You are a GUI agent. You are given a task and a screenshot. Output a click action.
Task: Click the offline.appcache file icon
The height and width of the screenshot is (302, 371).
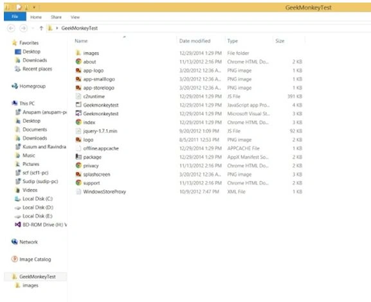[78, 148]
